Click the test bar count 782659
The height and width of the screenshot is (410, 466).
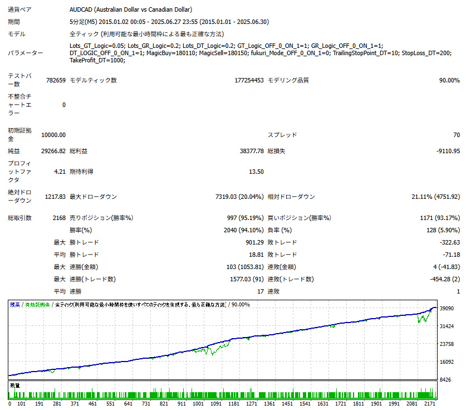[56, 80]
